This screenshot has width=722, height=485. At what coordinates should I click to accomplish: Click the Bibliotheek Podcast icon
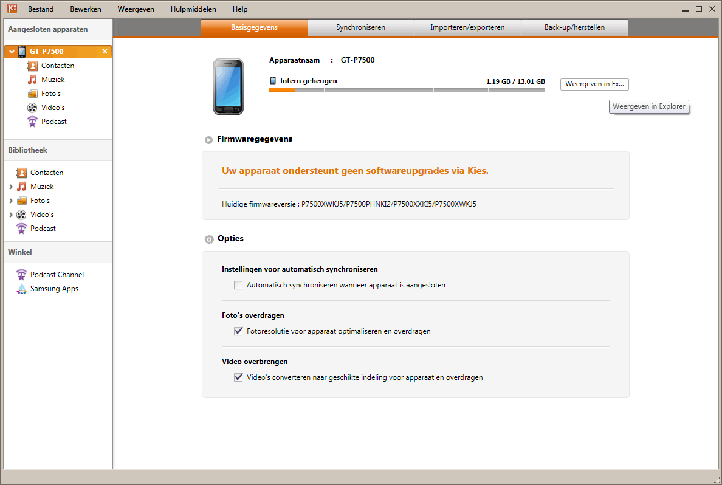tap(22, 229)
